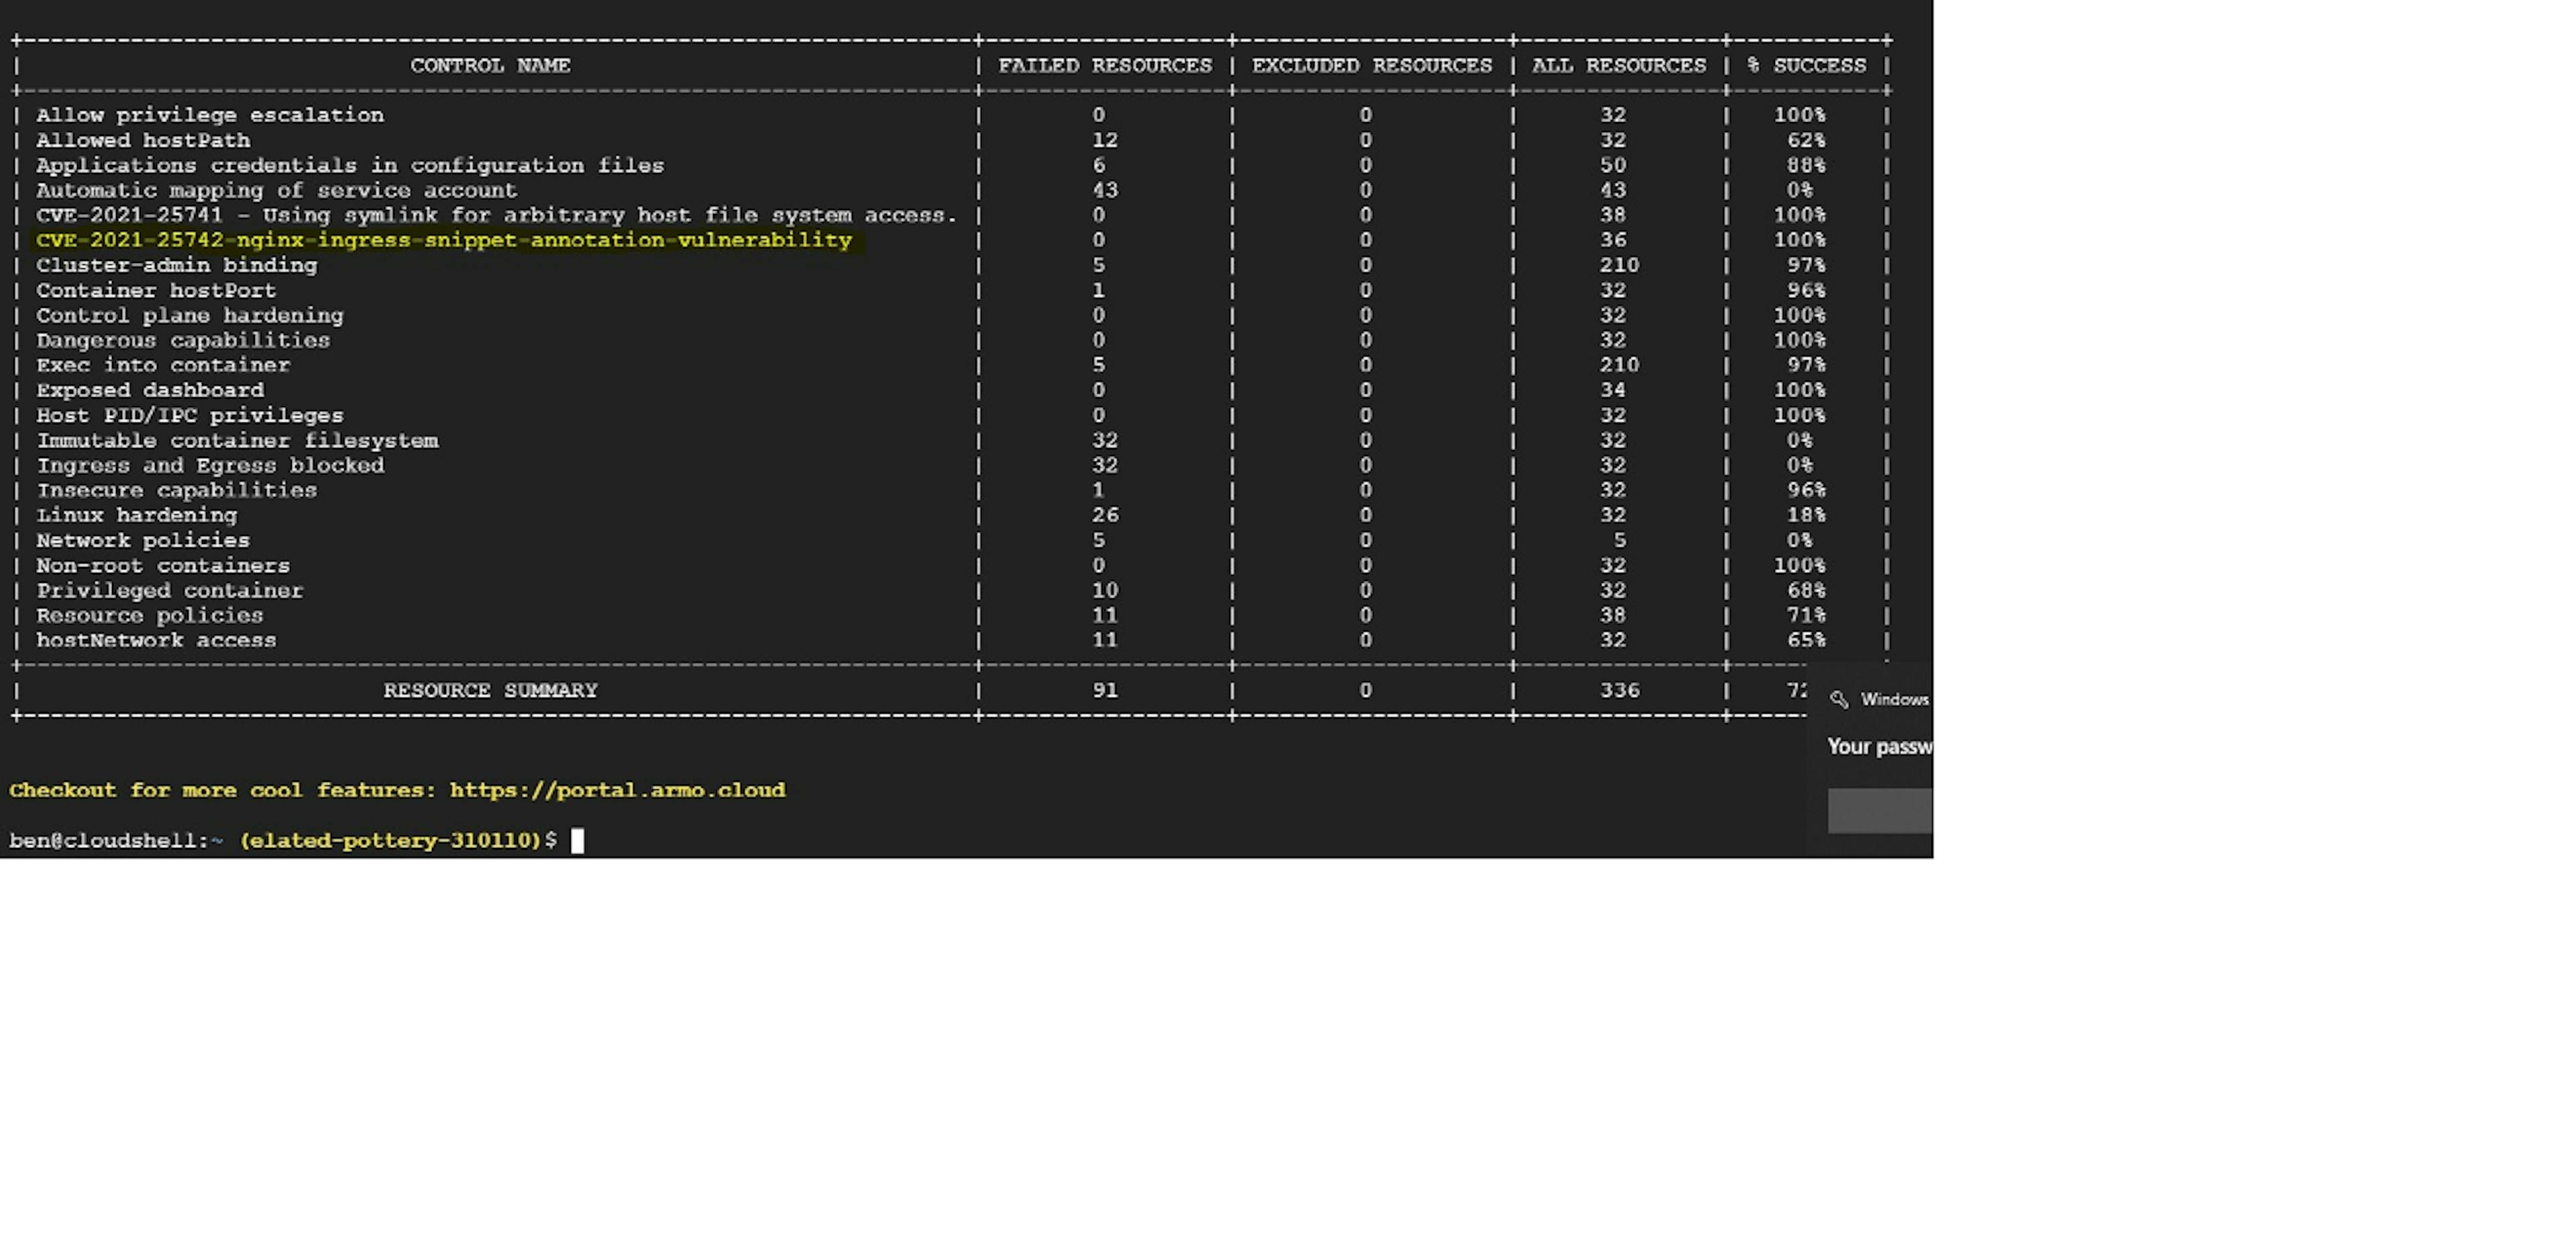This screenshot has height=1255, width=2576.
Task: Select 'Applications credentials in configuration files' text
Action: point(350,165)
